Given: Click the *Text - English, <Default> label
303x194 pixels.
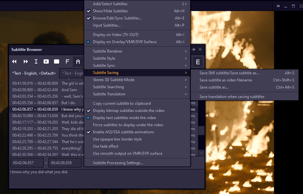Looking at the screenshot, I should (34, 73).
